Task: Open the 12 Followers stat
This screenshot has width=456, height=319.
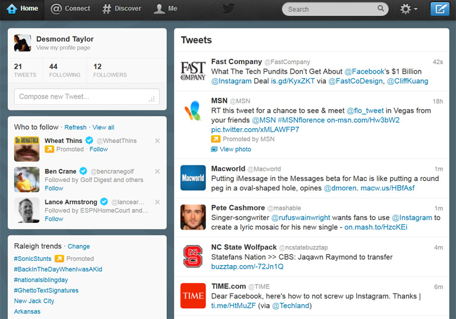Action: coord(110,71)
